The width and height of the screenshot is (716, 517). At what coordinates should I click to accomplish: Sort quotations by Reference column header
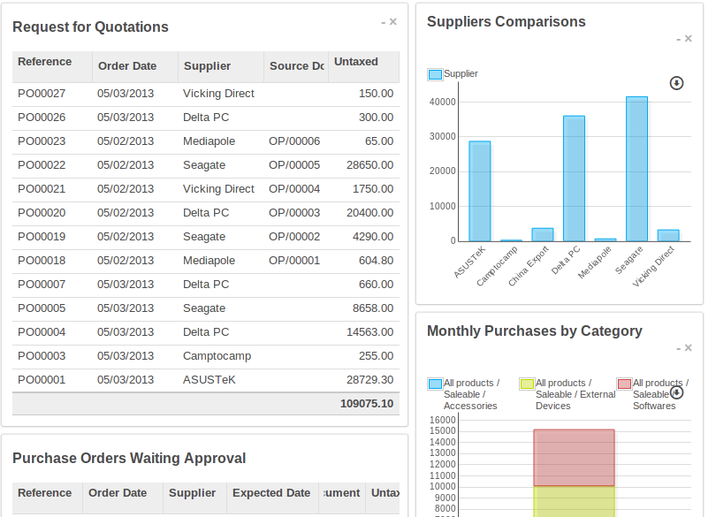[45, 62]
